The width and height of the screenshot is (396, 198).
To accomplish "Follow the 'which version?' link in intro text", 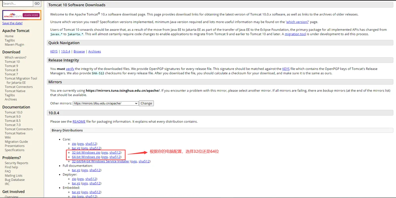I will (x=297, y=22).
